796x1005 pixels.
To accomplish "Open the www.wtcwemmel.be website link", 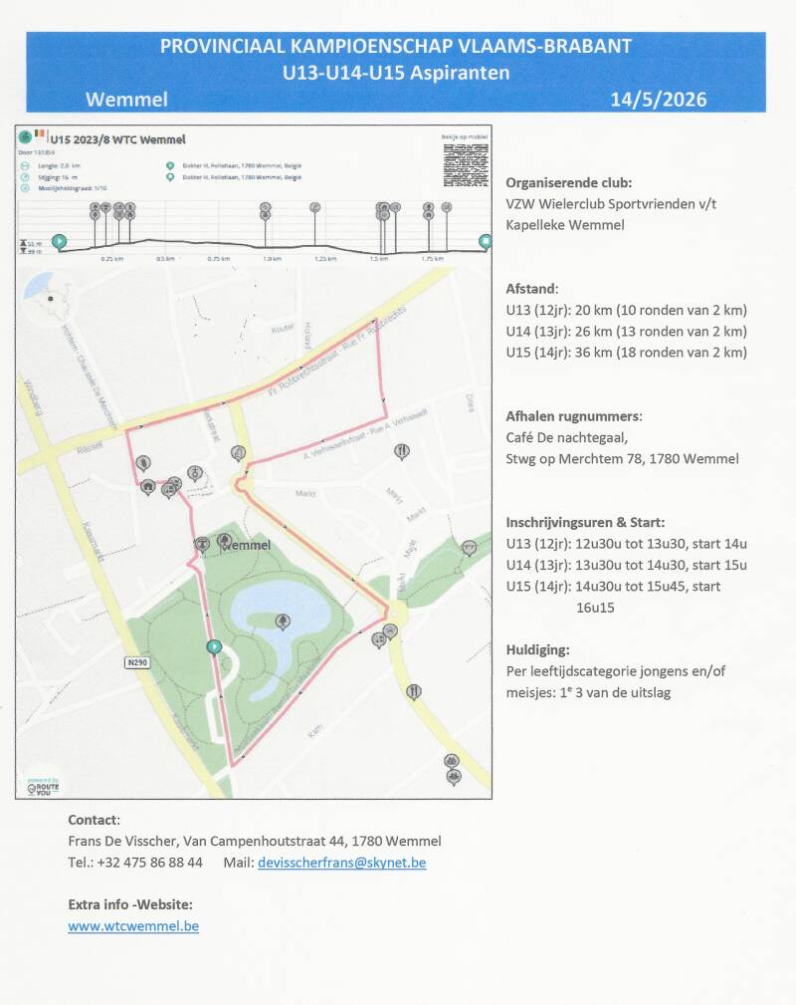I will (133, 926).
